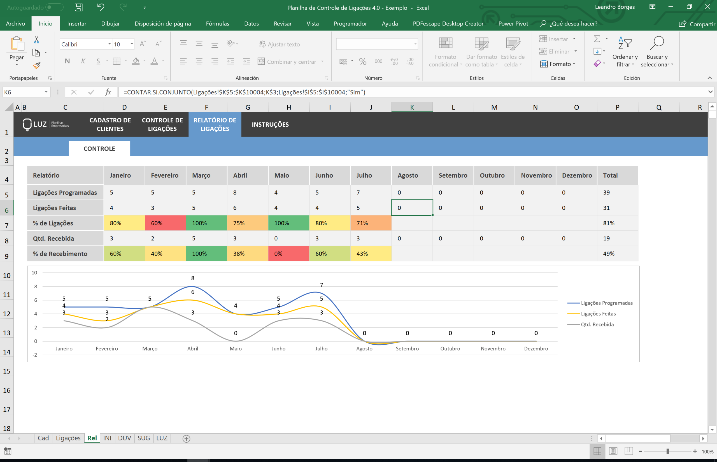The image size is (717, 462).
Task: Toggle italic K formatting
Action: coord(83,61)
